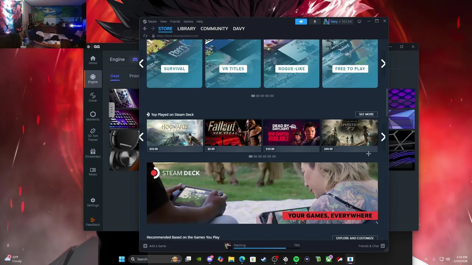This screenshot has height=265, width=472.
Task: Click the Add a Game plus icon
Action: coord(145,246)
